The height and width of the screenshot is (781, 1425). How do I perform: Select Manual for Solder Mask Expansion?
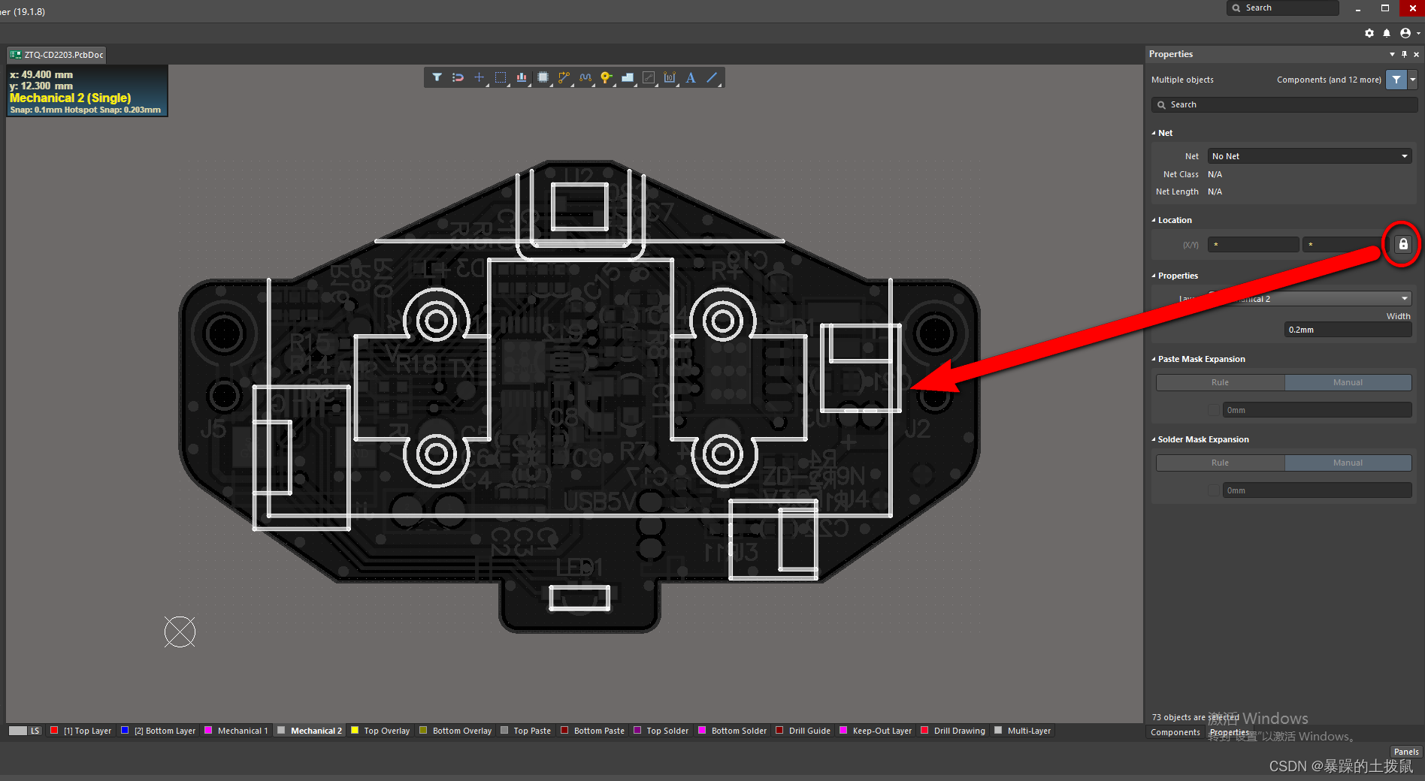1348,463
